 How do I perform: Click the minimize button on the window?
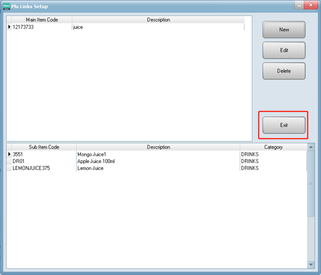299,5
